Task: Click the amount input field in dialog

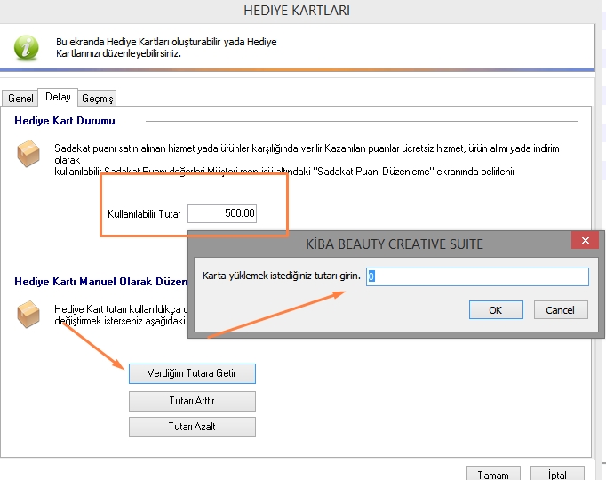Action: [477, 276]
